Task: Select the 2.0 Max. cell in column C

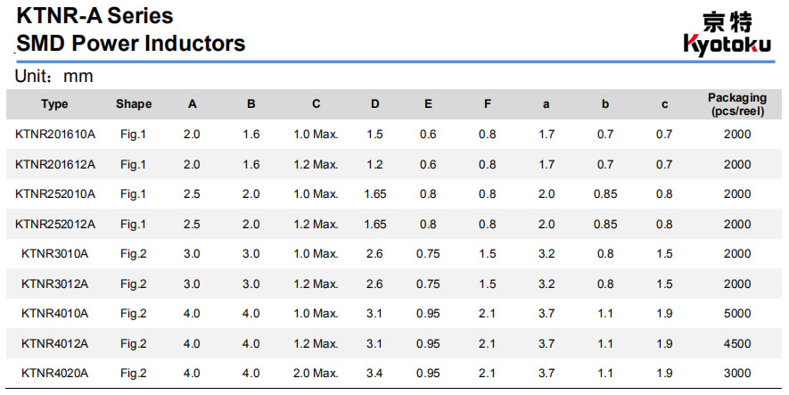Action: [x=316, y=373]
